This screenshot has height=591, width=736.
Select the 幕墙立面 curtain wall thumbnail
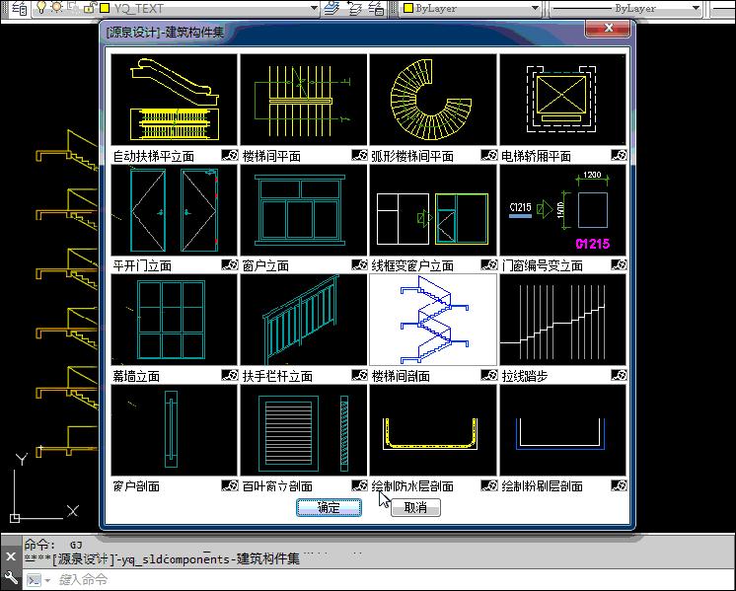point(175,320)
